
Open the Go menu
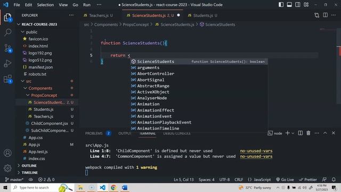coord(75,5)
